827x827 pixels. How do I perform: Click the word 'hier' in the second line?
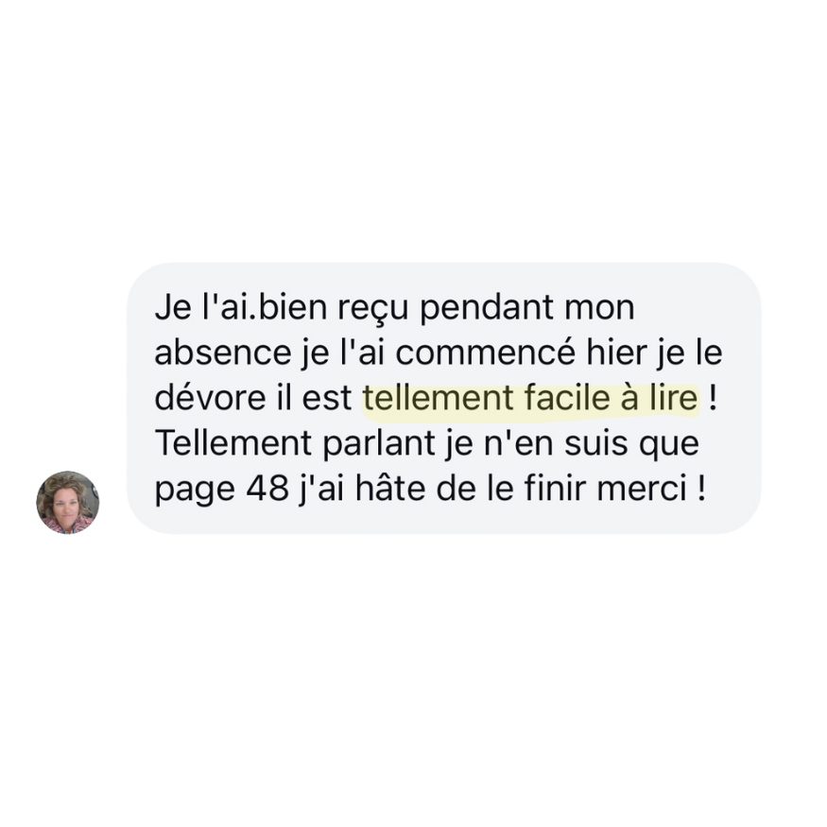(616, 352)
